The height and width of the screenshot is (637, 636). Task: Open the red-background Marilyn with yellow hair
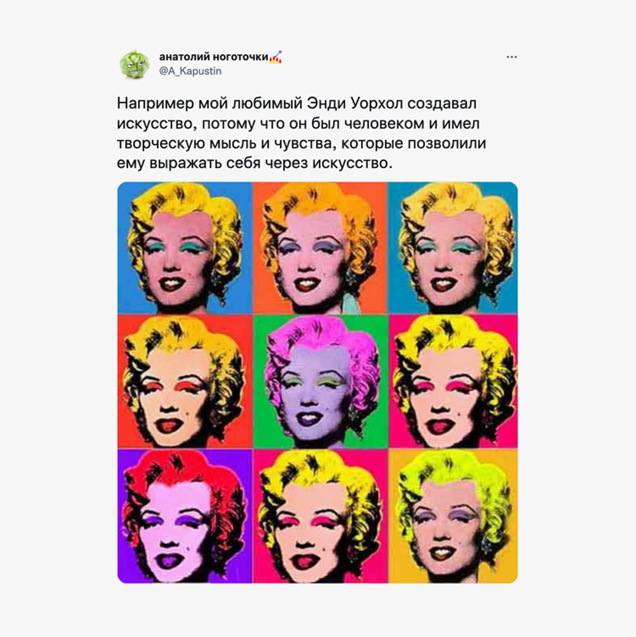pos(185,381)
